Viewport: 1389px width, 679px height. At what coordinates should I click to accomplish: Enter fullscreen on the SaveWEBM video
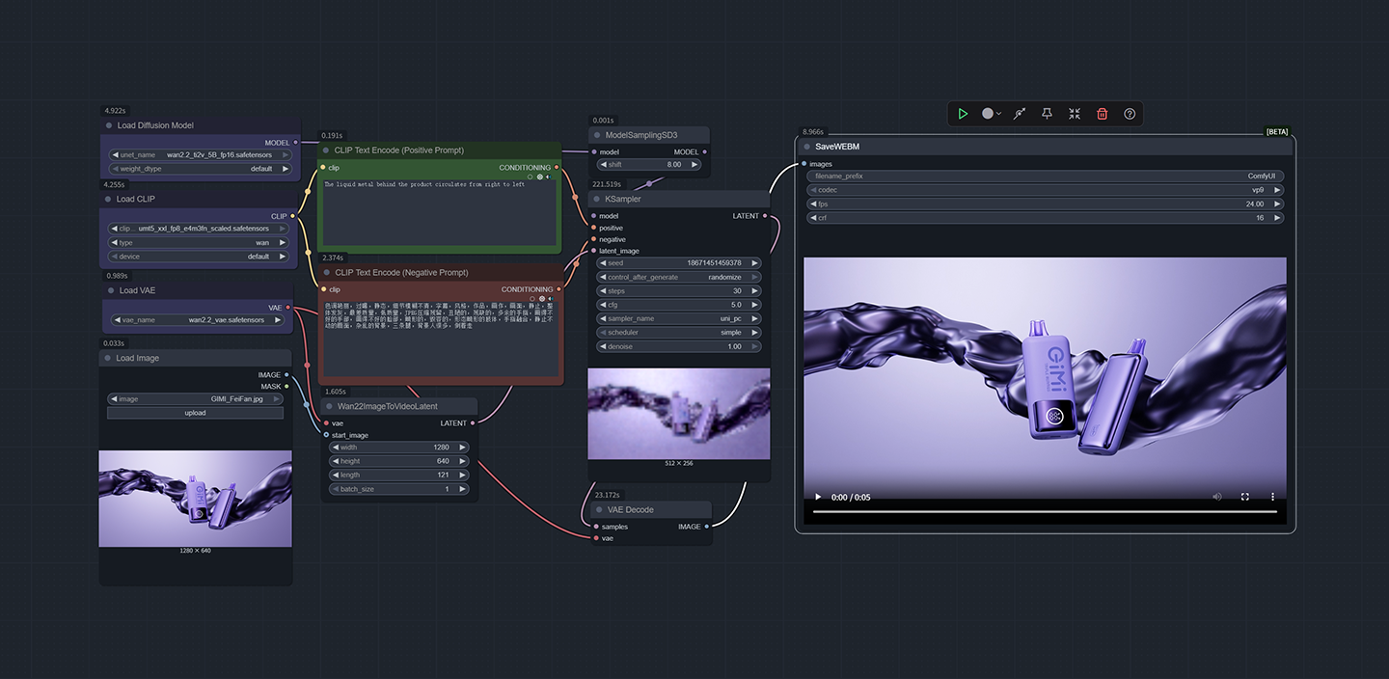[x=1244, y=497]
